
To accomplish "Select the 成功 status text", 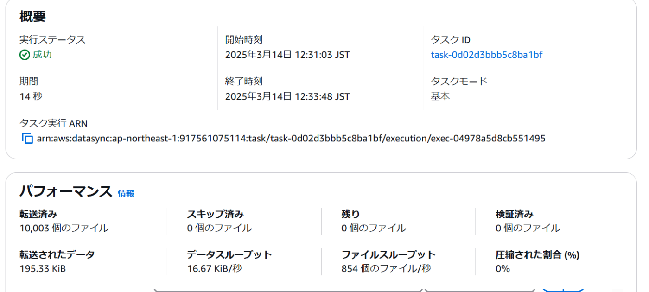I will 42,55.
